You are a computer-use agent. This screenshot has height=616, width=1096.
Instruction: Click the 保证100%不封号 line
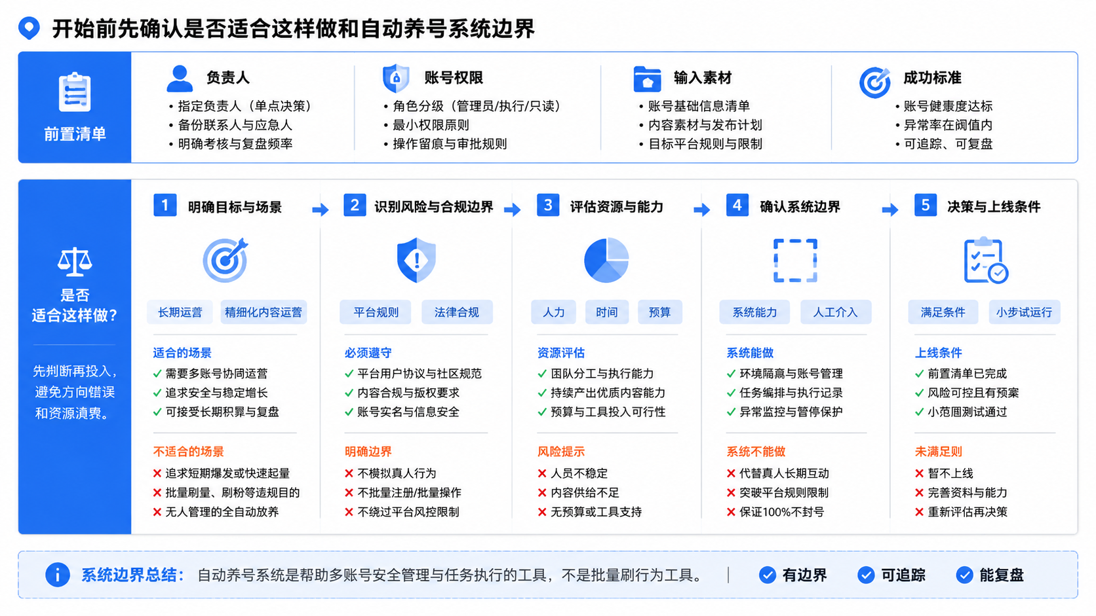[x=775, y=512]
